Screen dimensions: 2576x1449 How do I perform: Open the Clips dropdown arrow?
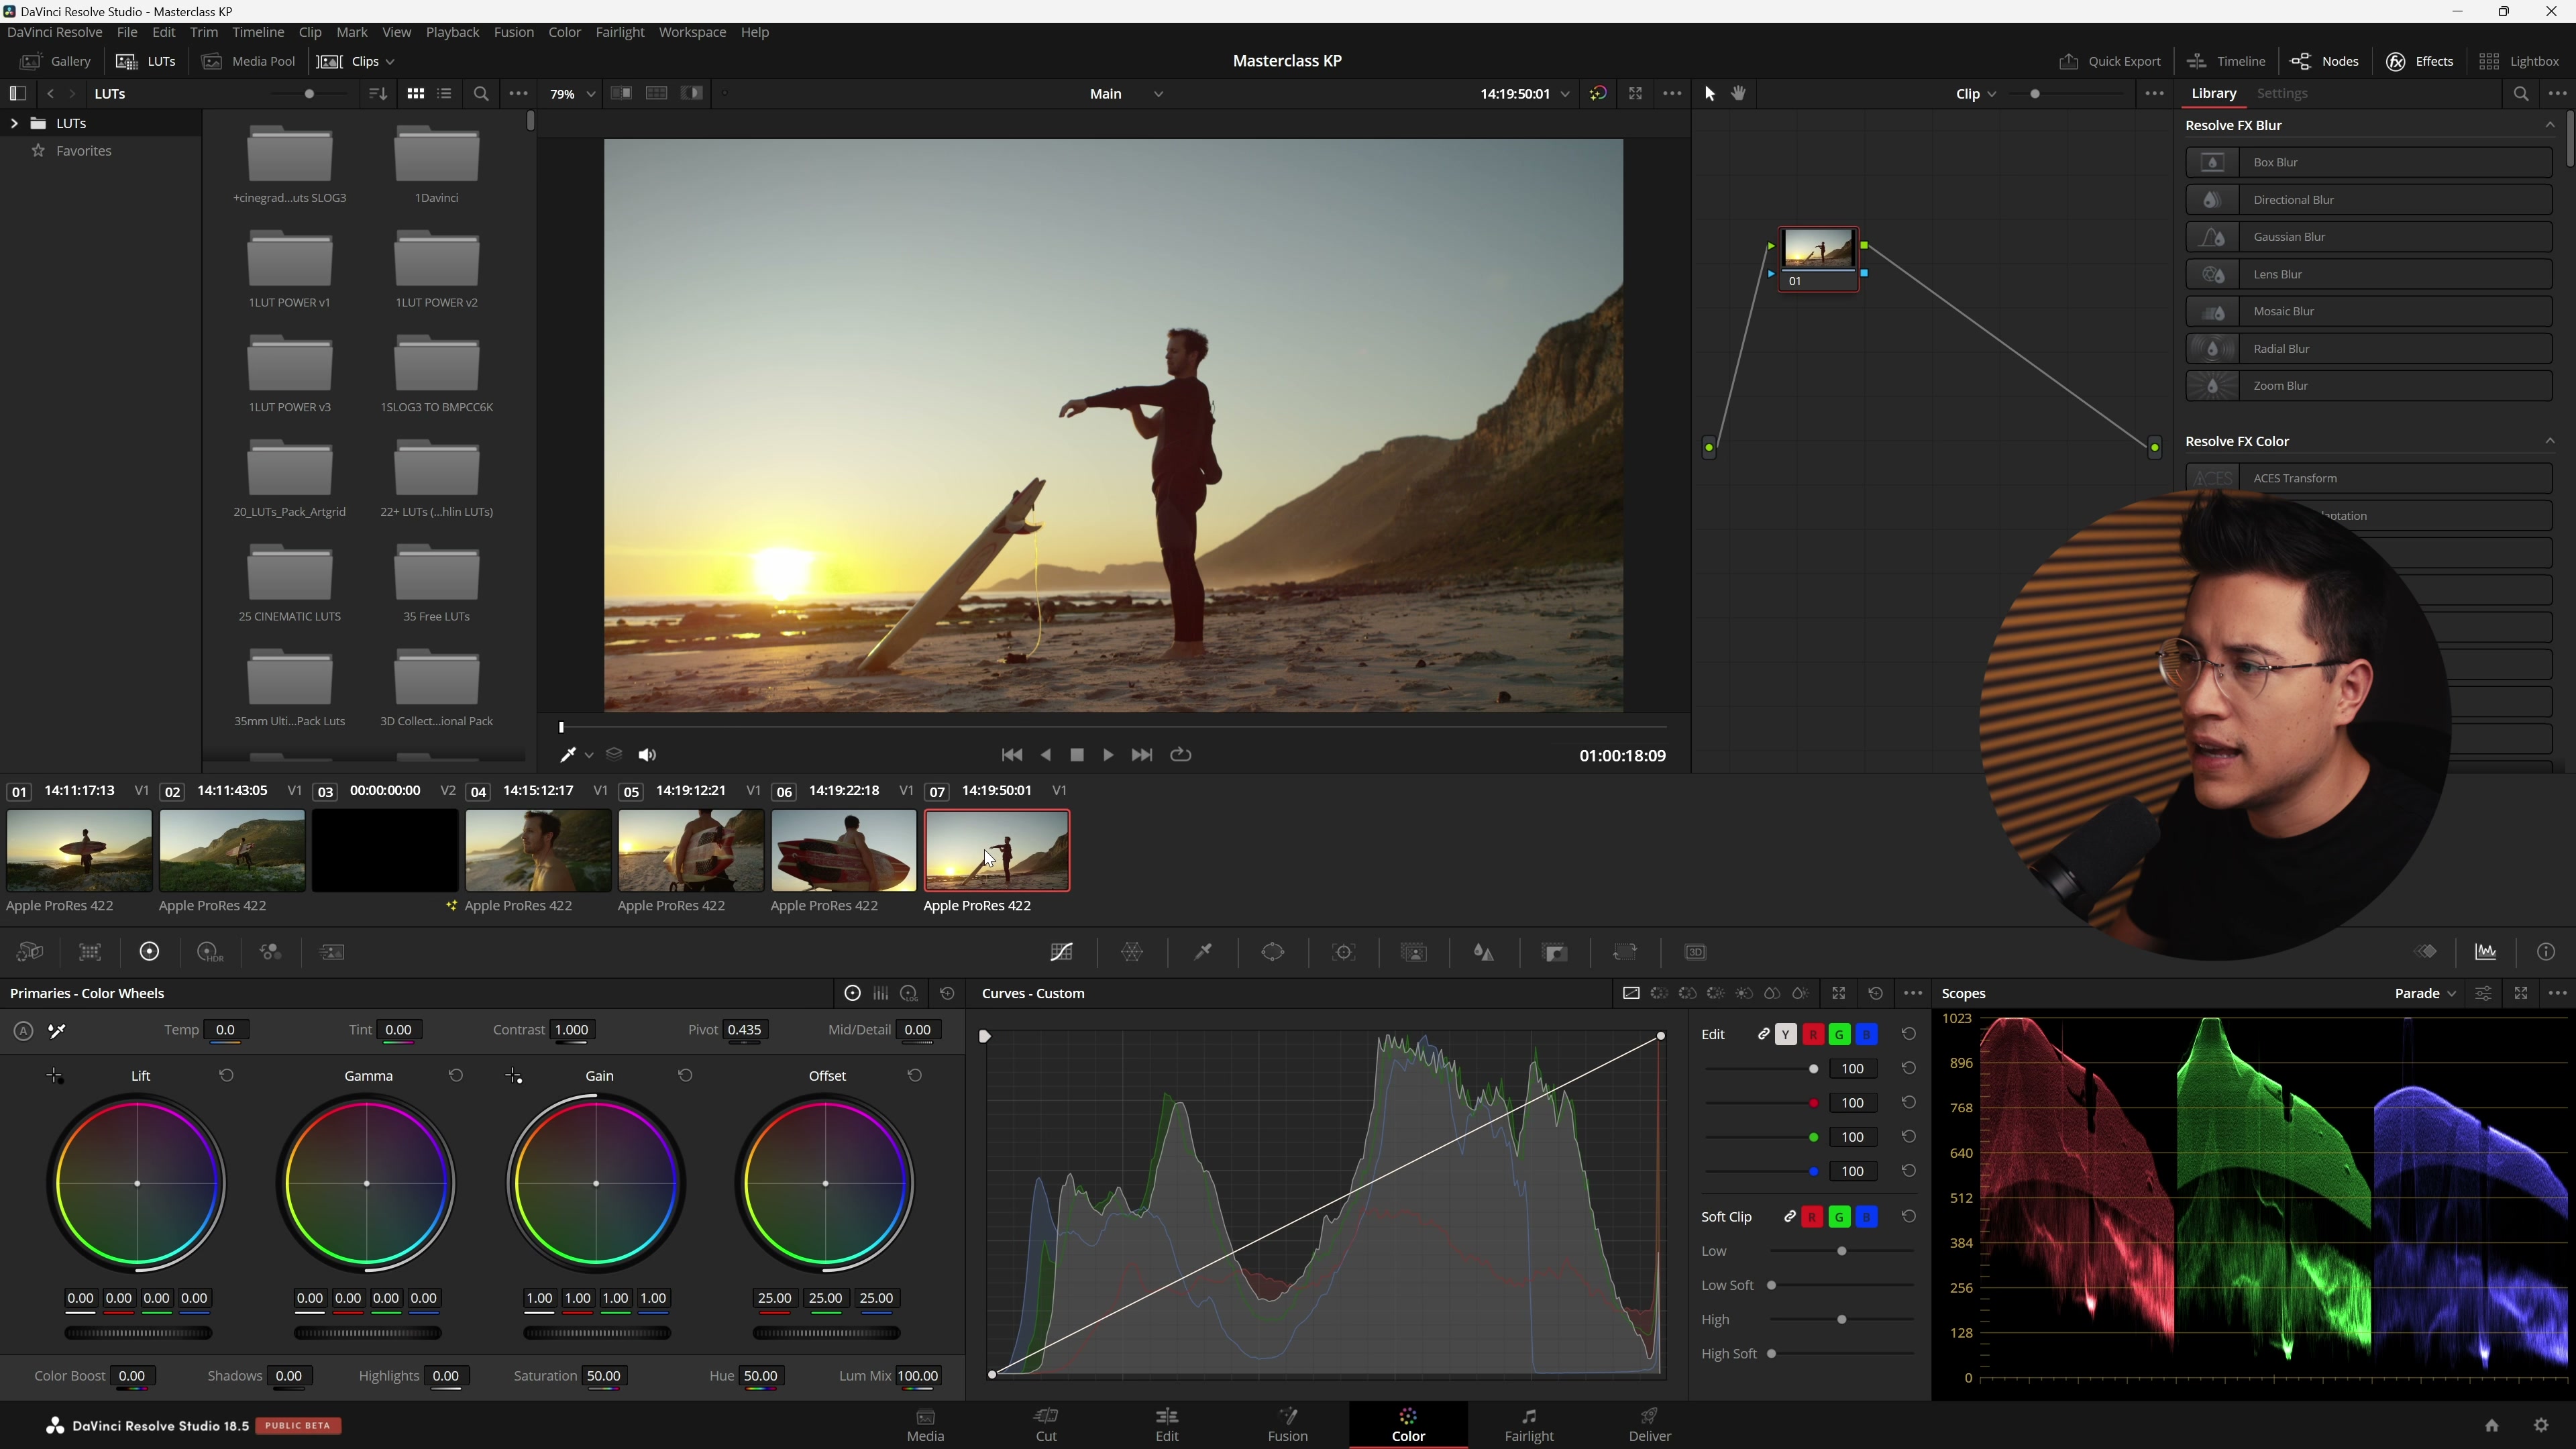pyautogui.click(x=390, y=62)
